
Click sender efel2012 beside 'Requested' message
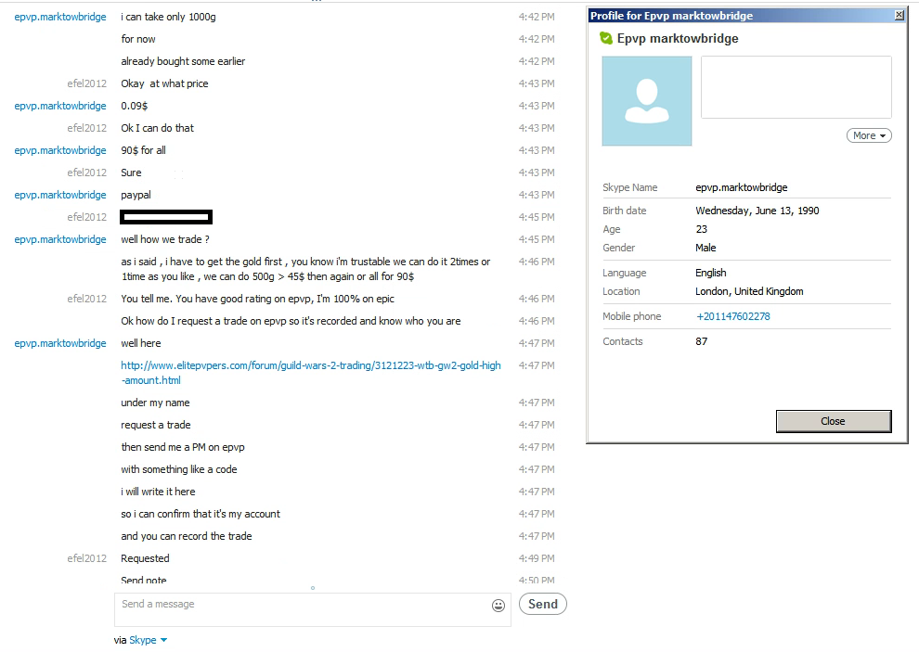(86, 558)
